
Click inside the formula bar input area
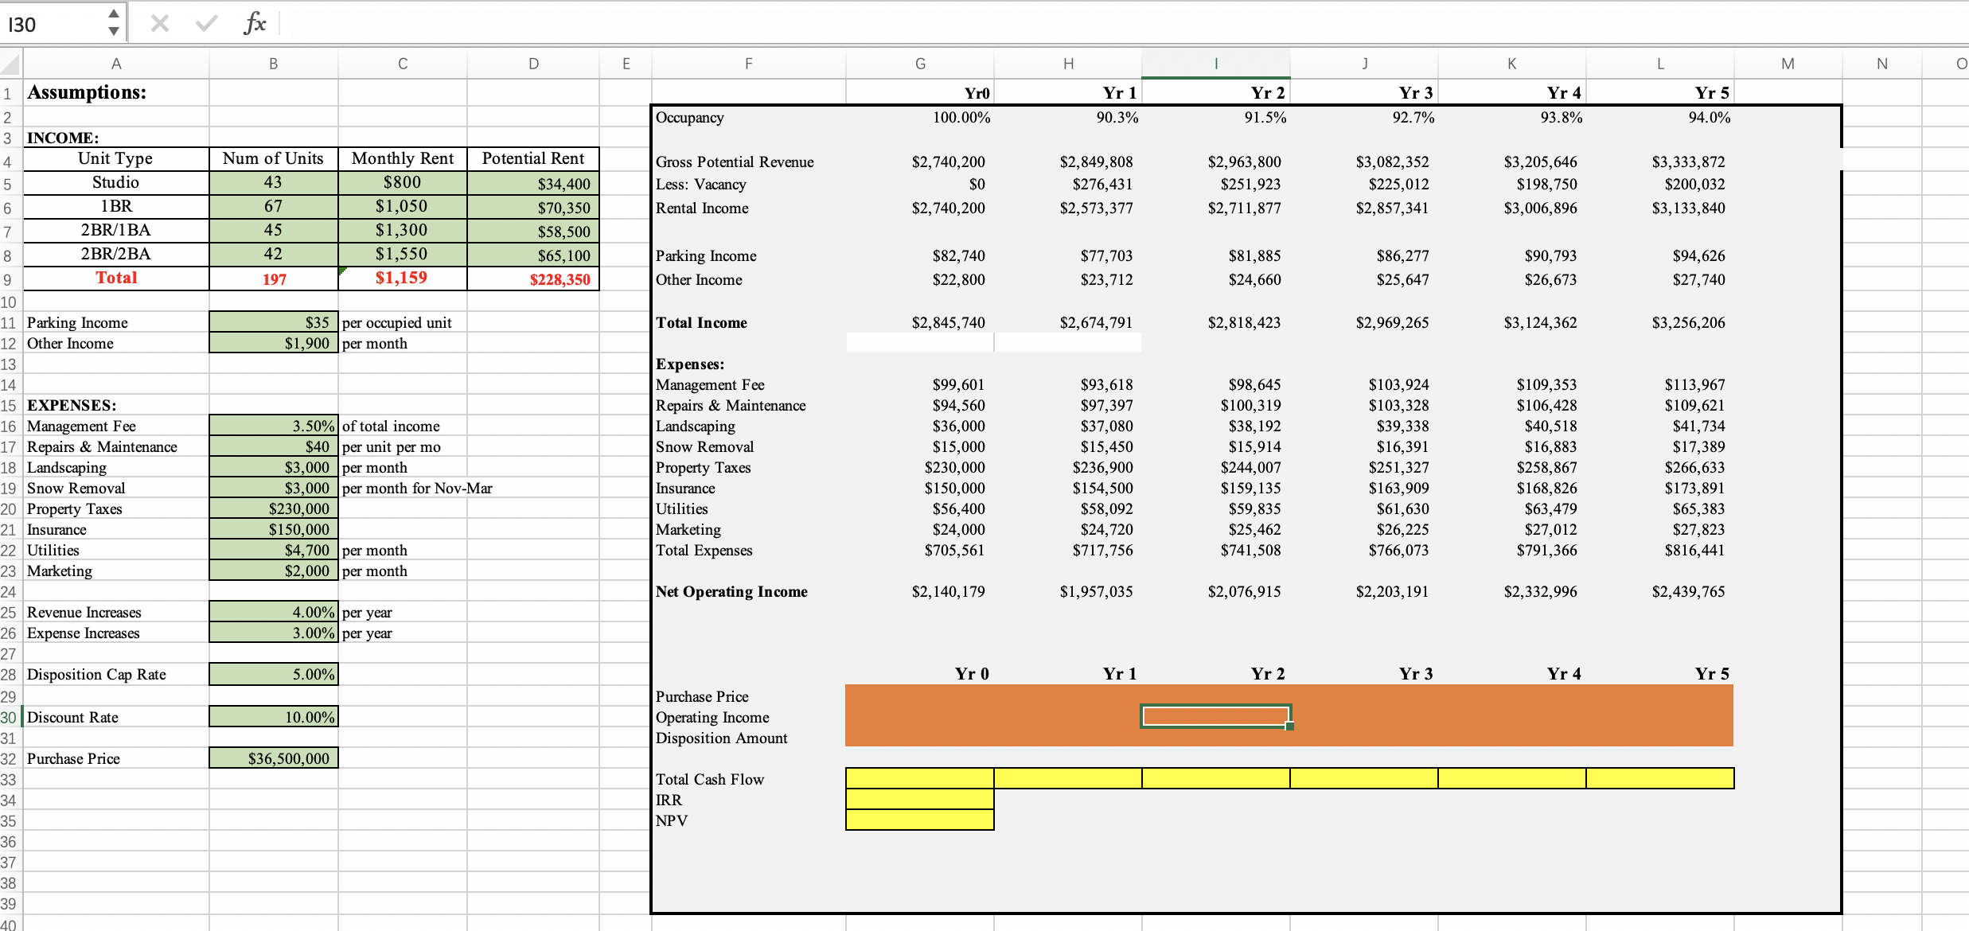pyautogui.click(x=1114, y=24)
